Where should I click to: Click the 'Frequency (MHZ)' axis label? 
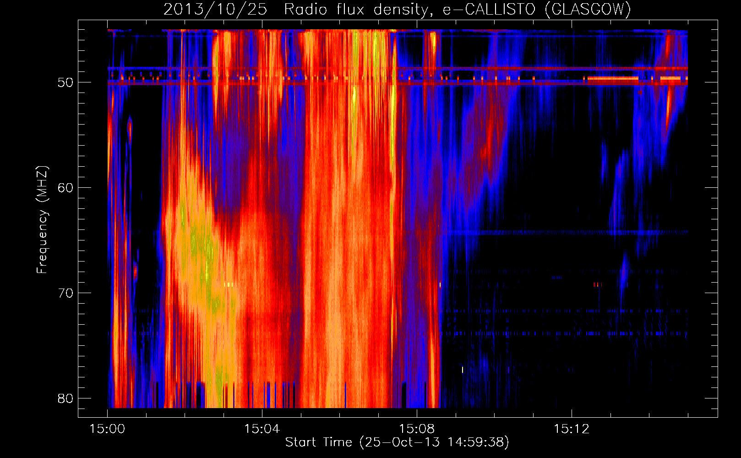pyautogui.click(x=42, y=220)
